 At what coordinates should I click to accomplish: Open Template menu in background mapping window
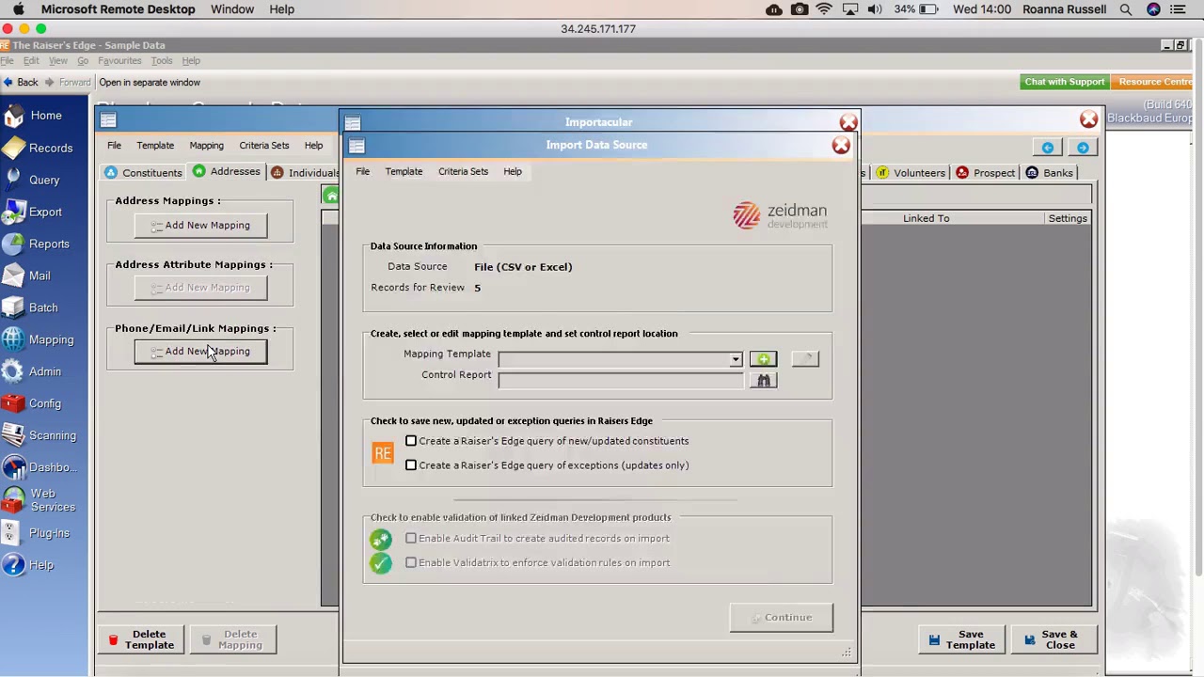[155, 146]
